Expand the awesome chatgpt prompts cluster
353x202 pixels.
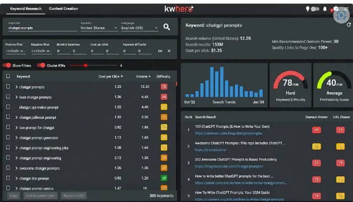tap(16, 168)
